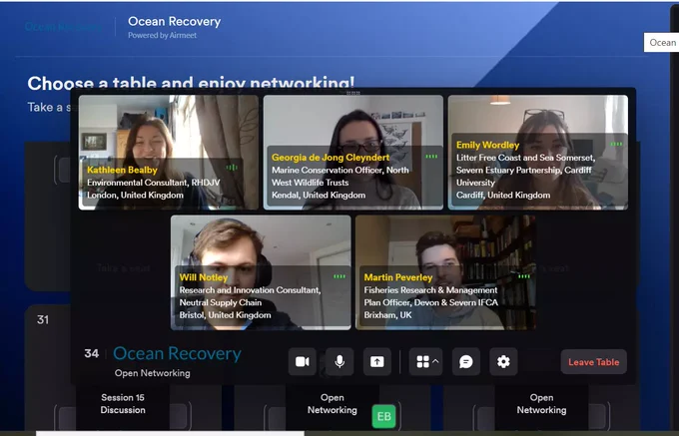
Task: Click the share screen icon
Action: tap(376, 361)
